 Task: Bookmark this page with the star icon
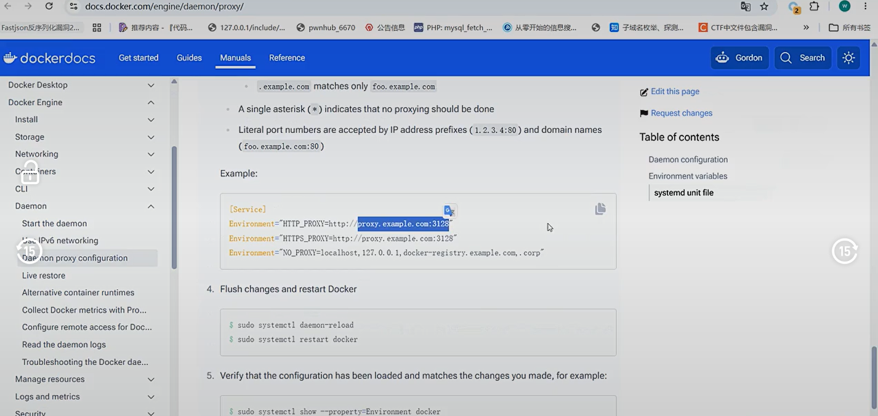(x=764, y=7)
